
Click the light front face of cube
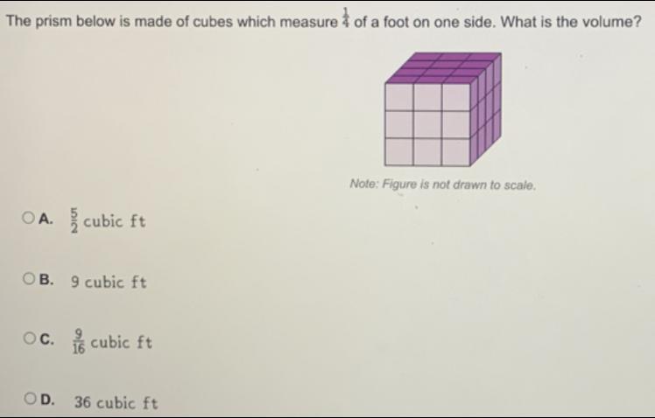(427, 124)
